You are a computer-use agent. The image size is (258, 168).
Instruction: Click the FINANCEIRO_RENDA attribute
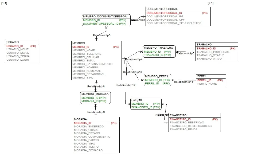183,130
